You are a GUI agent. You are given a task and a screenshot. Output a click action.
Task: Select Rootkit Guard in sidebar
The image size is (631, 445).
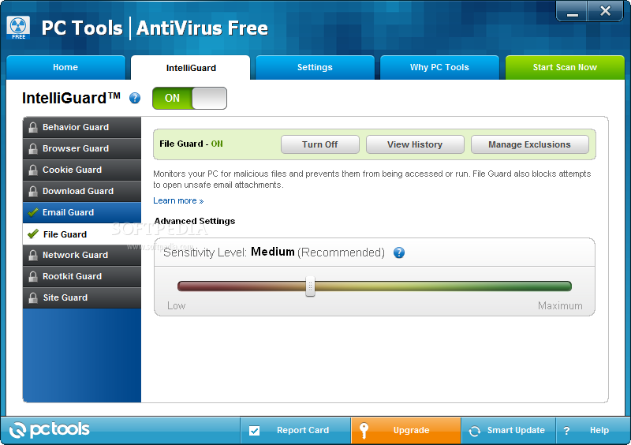pos(82,277)
